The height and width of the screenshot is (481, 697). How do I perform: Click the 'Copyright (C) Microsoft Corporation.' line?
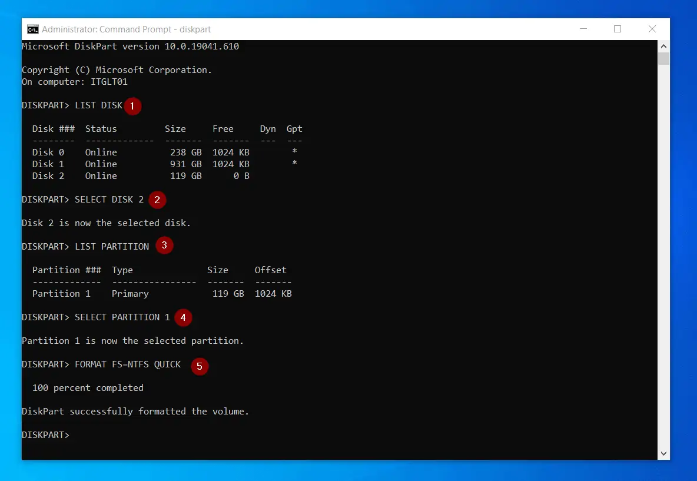[x=117, y=70]
